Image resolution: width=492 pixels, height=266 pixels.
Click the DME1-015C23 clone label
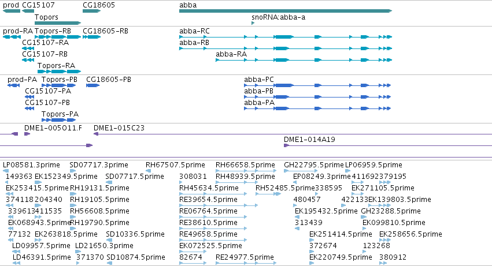coord(119,128)
